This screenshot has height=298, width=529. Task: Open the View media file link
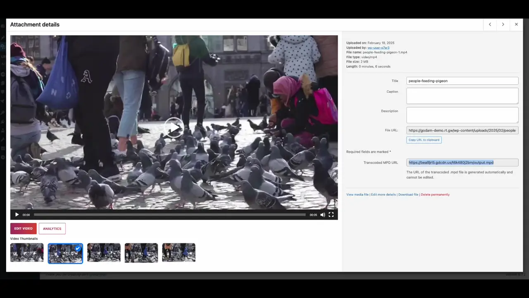tap(357, 195)
